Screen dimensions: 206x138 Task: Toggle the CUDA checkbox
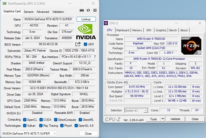[41, 120]
